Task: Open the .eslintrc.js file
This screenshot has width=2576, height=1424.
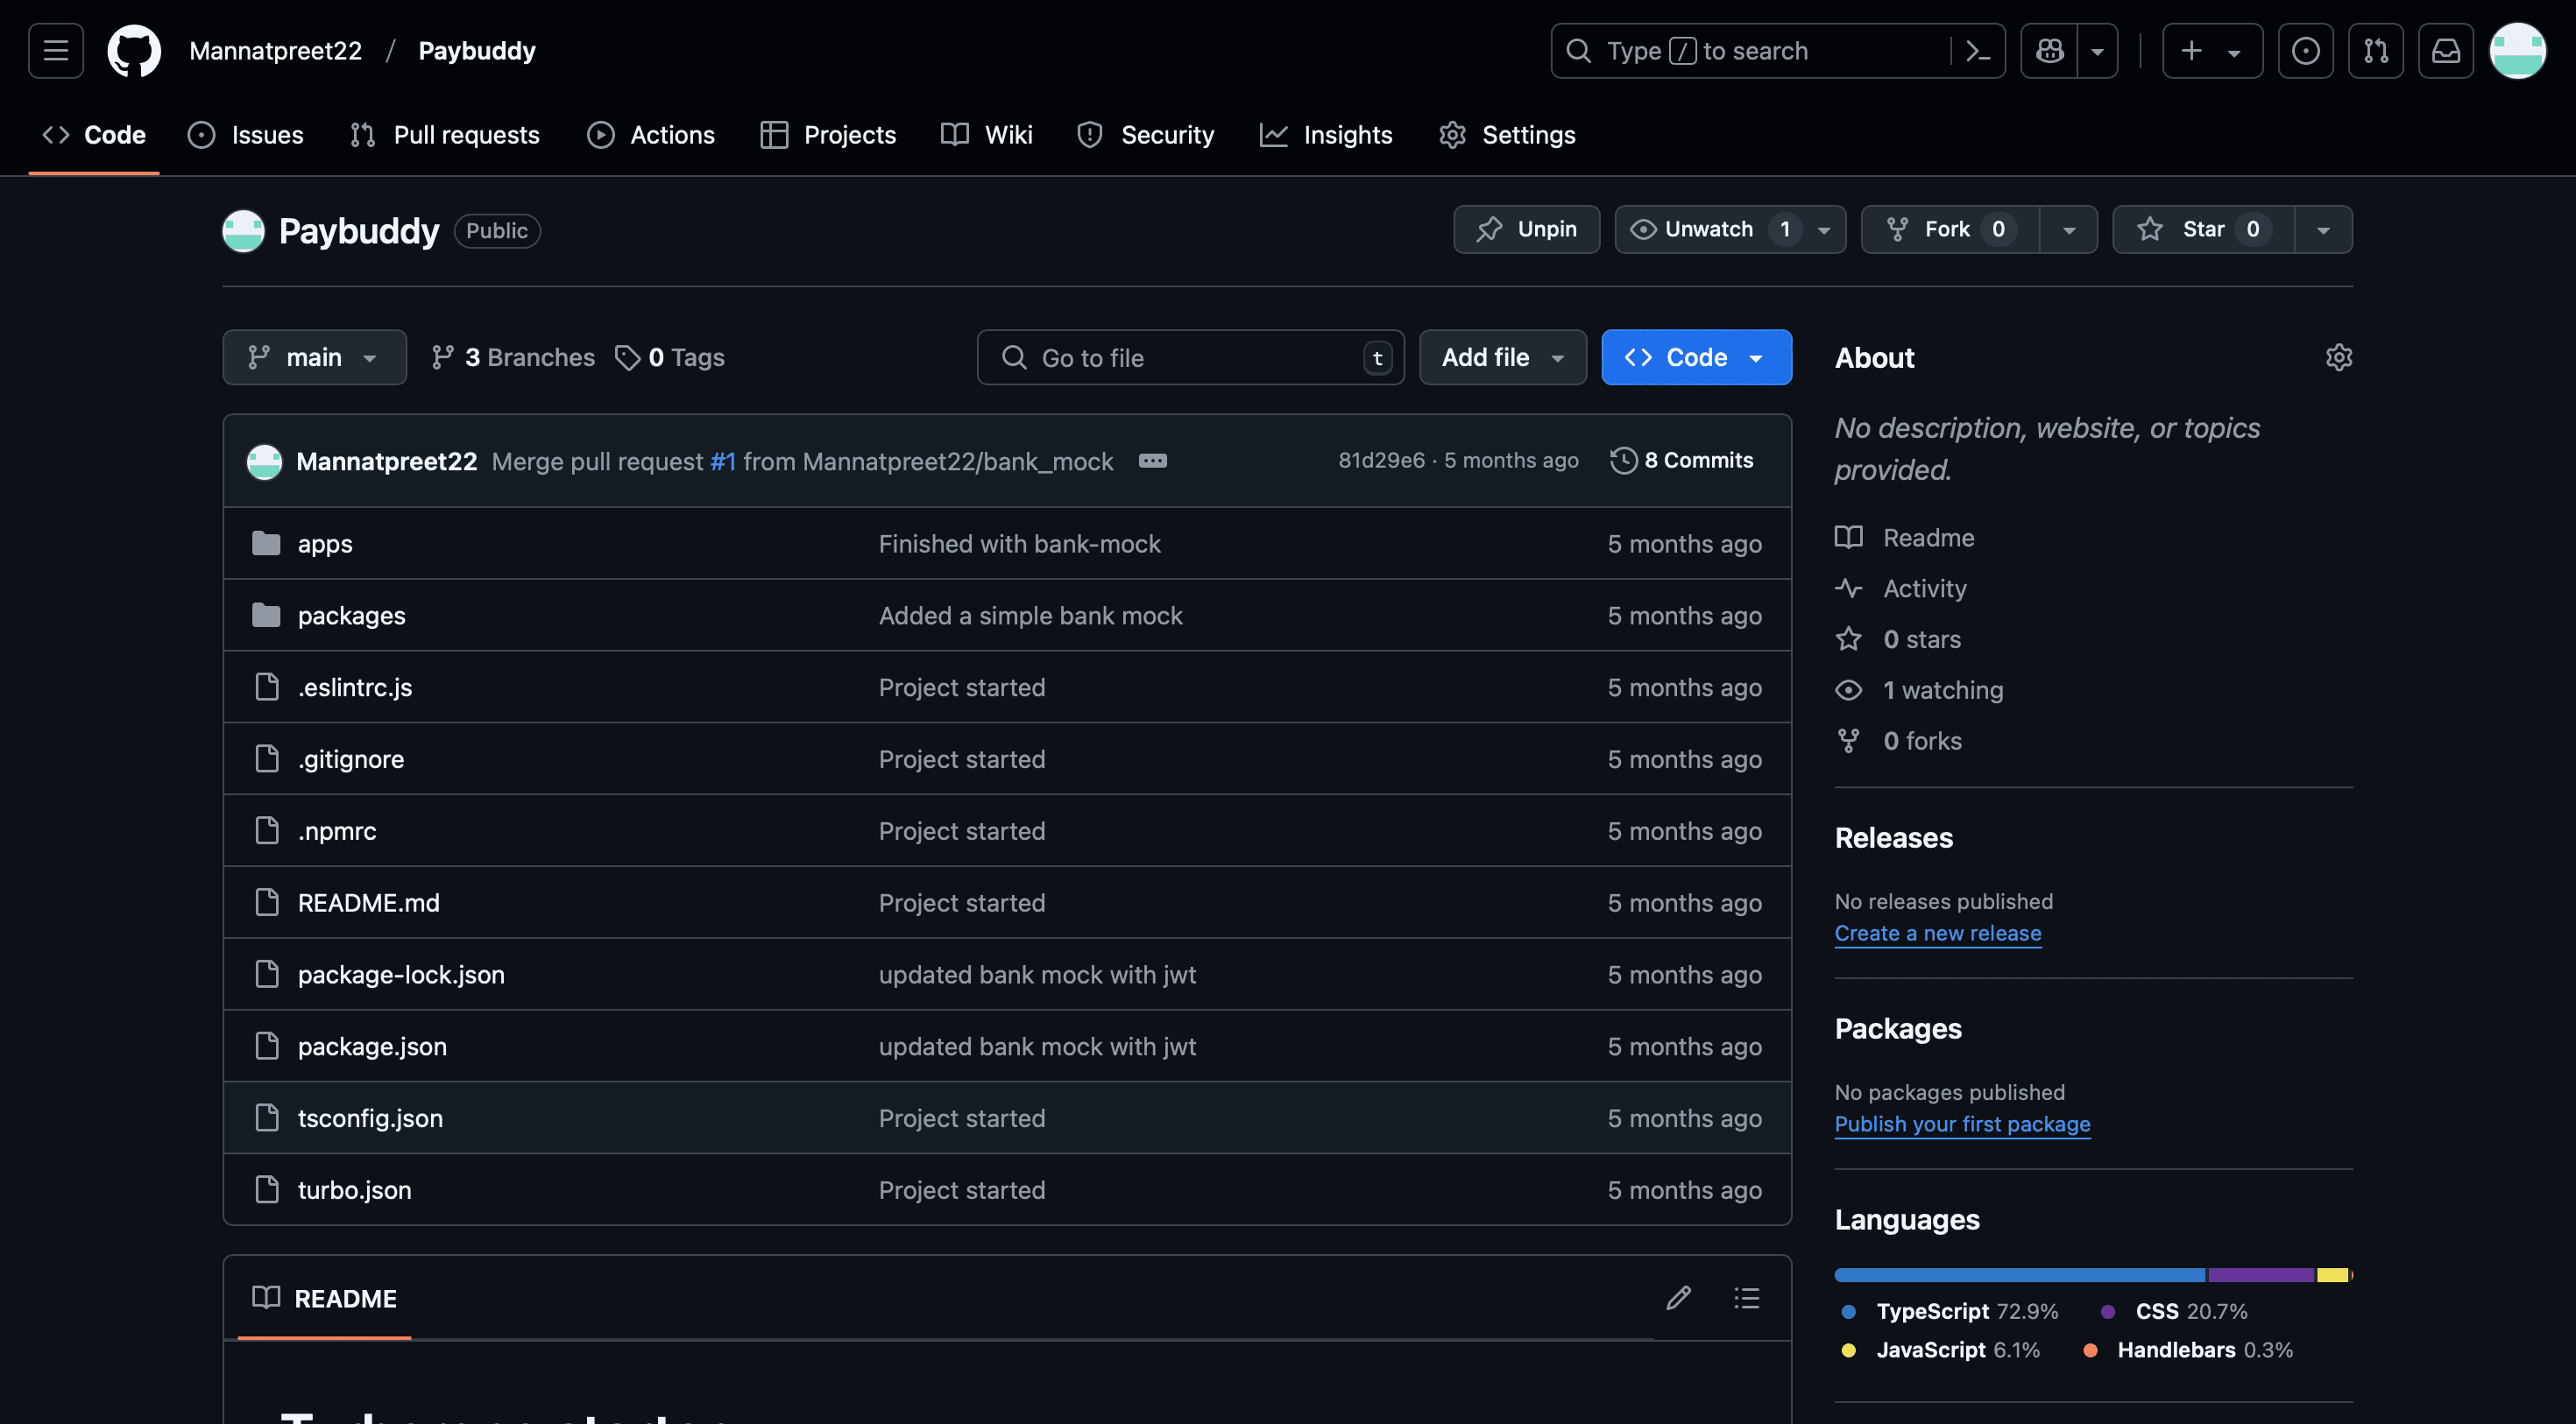Action: point(355,687)
